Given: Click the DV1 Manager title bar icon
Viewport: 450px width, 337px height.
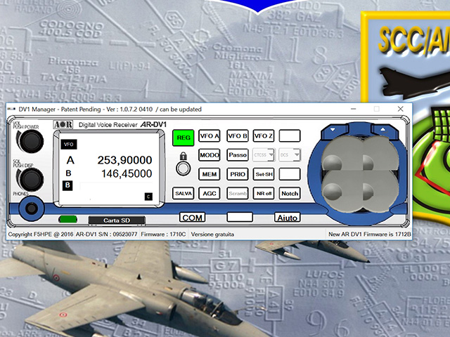Looking at the screenshot, I should tap(11, 110).
